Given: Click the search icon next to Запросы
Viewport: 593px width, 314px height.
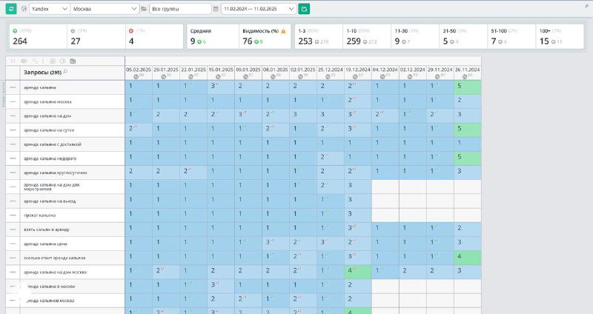Looking at the screenshot, I should pos(65,72).
